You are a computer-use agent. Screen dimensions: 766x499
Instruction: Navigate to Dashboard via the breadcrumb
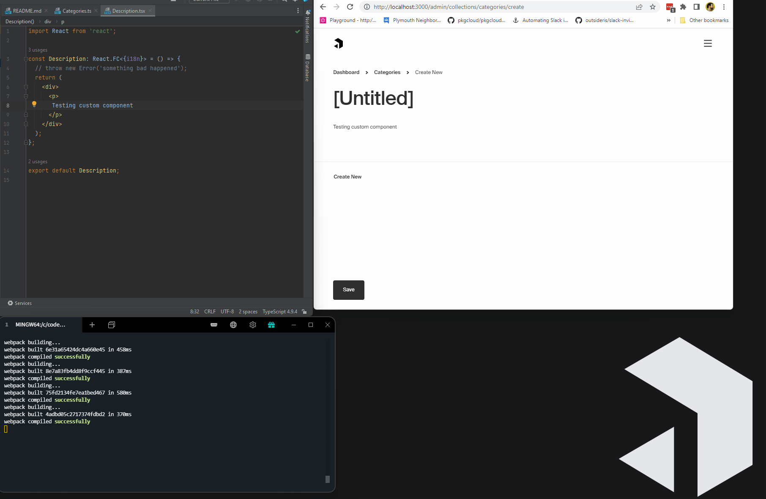(346, 72)
